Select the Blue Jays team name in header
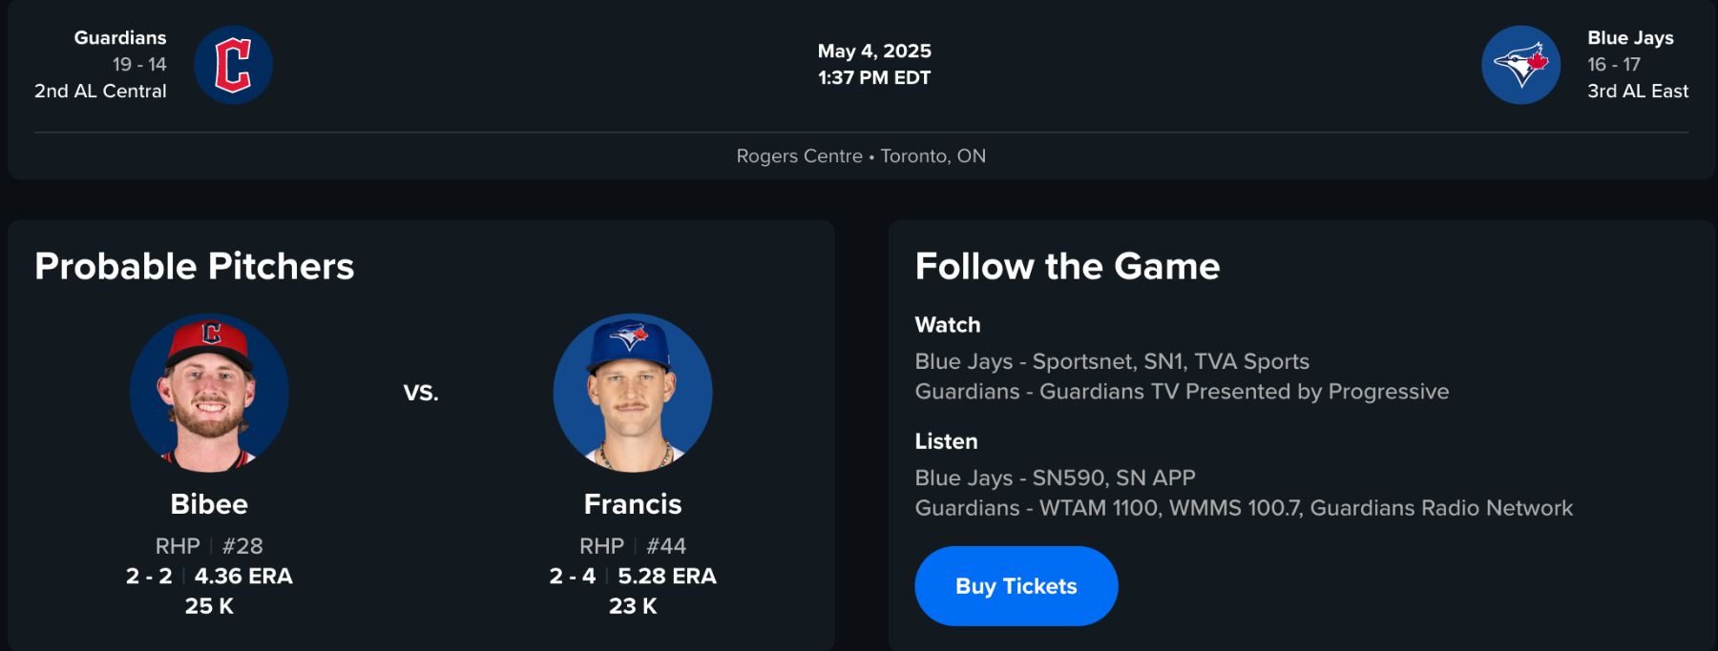Image resolution: width=1718 pixels, height=651 pixels. pos(1630,38)
